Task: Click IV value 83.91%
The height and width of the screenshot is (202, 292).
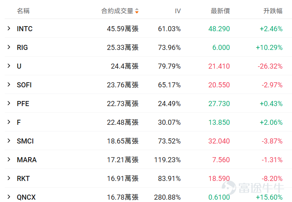Action: click(x=169, y=179)
